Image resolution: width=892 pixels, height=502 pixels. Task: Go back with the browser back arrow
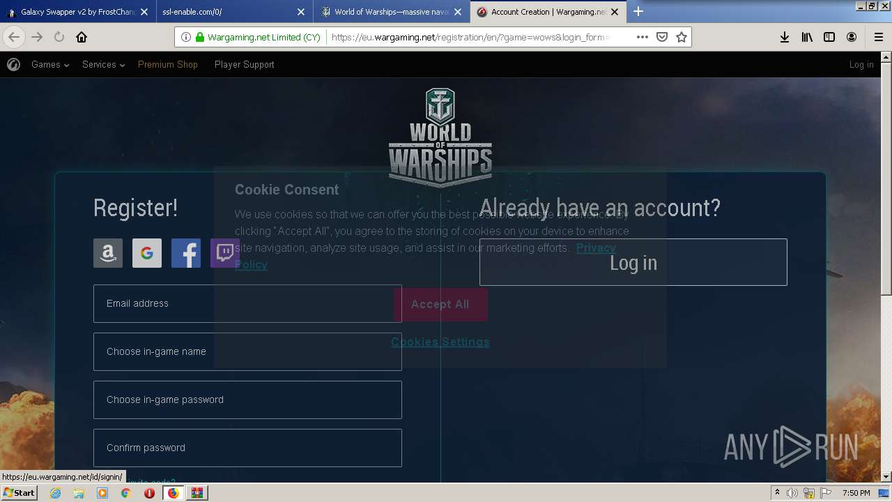(14, 37)
